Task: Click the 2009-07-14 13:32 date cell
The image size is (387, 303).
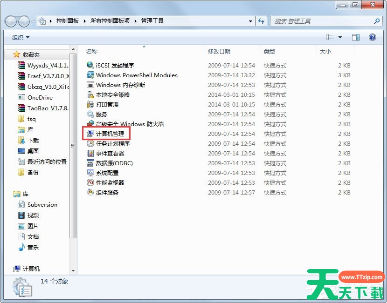Action: (x=231, y=75)
